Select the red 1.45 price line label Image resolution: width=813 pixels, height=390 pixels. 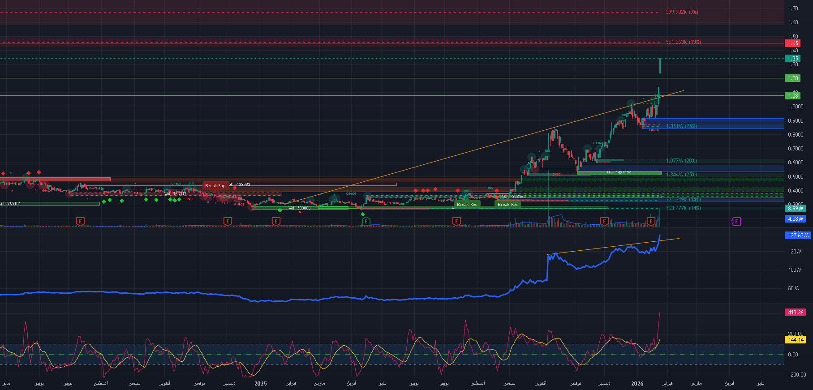[793, 43]
